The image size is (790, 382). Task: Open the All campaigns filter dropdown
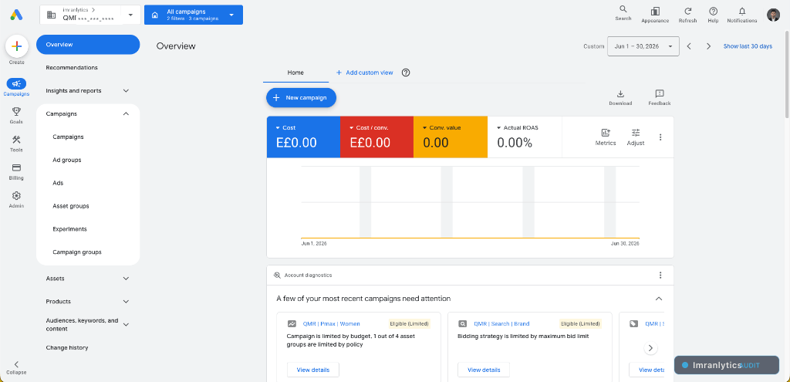click(194, 15)
